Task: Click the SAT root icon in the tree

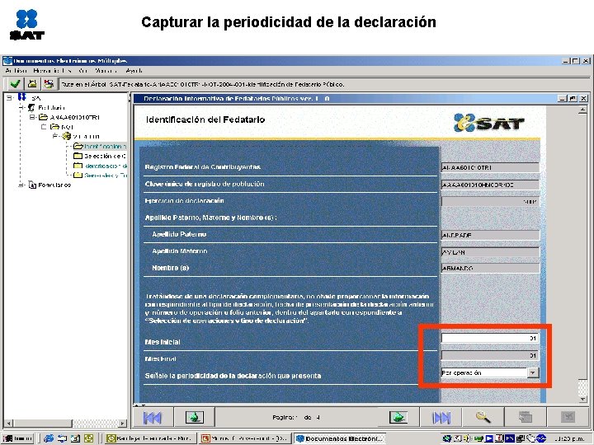Action: [22, 97]
